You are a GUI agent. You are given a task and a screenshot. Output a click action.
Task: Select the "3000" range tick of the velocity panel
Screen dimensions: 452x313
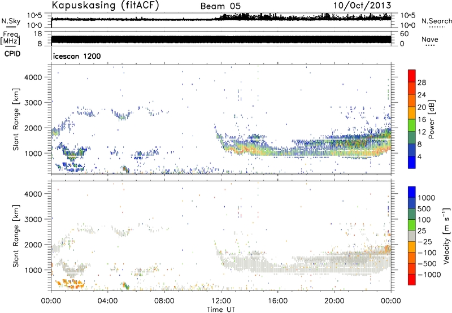[x=33, y=219]
